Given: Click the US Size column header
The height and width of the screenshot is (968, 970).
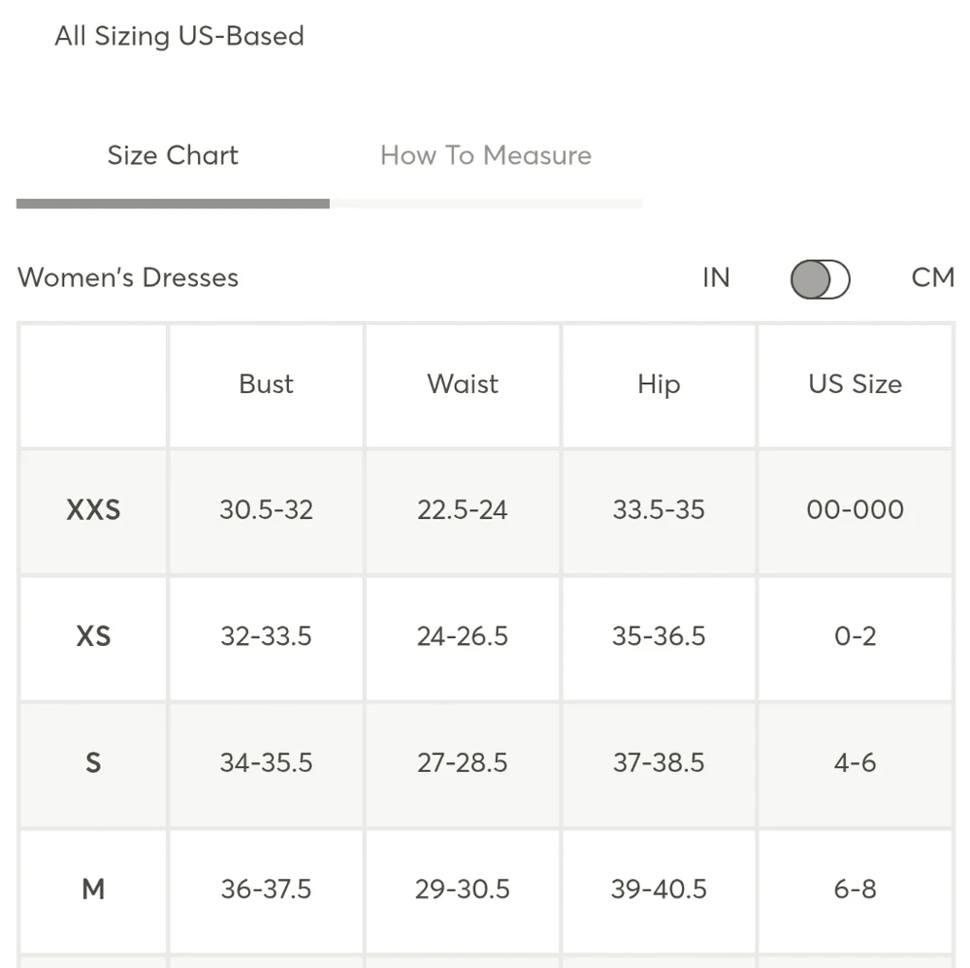Looking at the screenshot, I should [x=855, y=384].
